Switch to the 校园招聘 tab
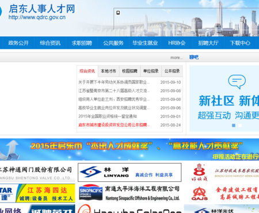The height and width of the screenshot is (213, 259). coord(129,71)
